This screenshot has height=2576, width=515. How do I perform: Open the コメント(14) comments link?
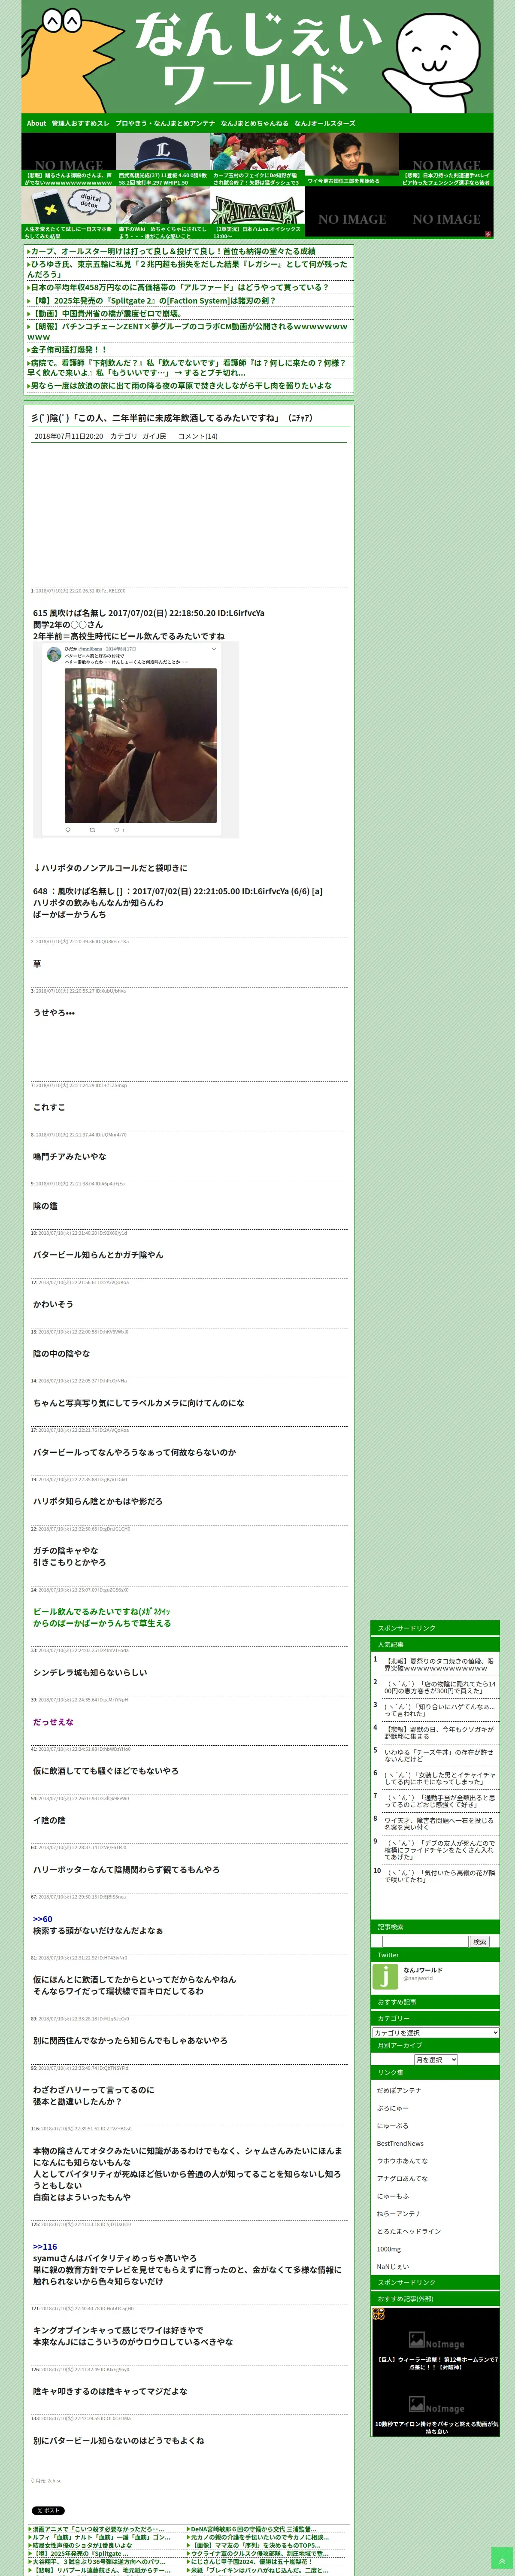(x=197, y=436)
